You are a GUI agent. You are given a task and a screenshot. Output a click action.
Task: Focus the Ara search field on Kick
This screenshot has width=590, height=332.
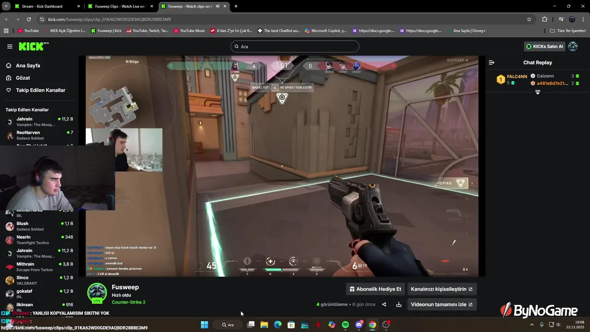(x=295, y=47)
